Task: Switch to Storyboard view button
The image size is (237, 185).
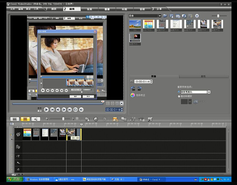Action: click(x=15, y=119)
